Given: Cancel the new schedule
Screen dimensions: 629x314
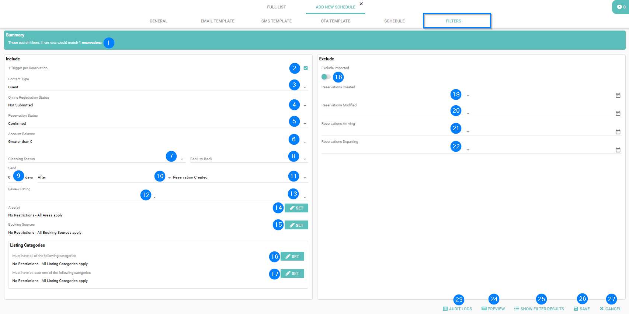Looking at the screenshot, I should 610,309.
